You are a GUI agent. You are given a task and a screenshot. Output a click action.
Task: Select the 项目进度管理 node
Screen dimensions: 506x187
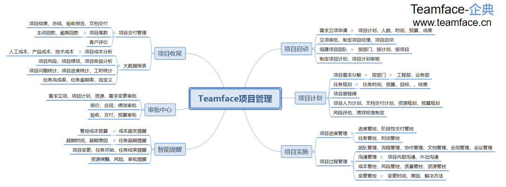(333, 133)
